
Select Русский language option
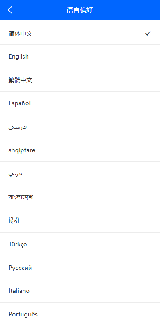point(80,268)
